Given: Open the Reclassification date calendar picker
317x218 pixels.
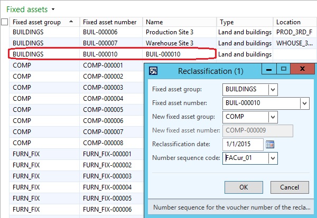Looking at the screenshot, I should [x=270, y=144].
